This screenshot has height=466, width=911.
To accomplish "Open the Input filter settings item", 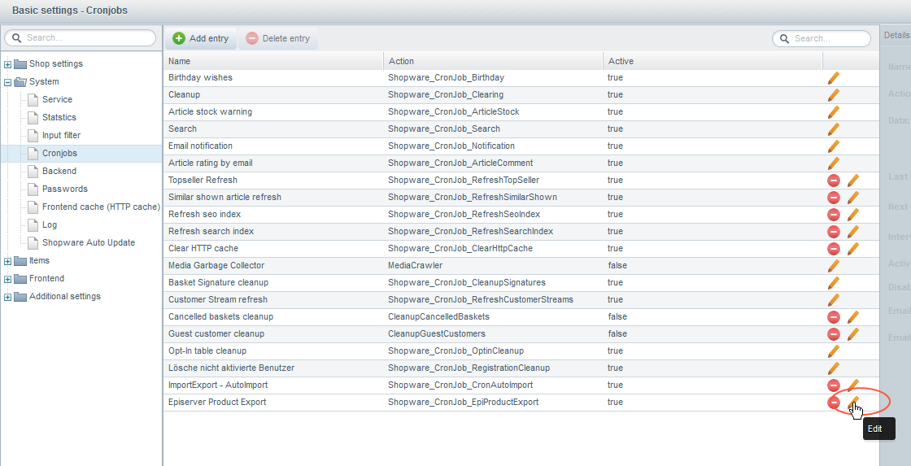I will 61,135.
